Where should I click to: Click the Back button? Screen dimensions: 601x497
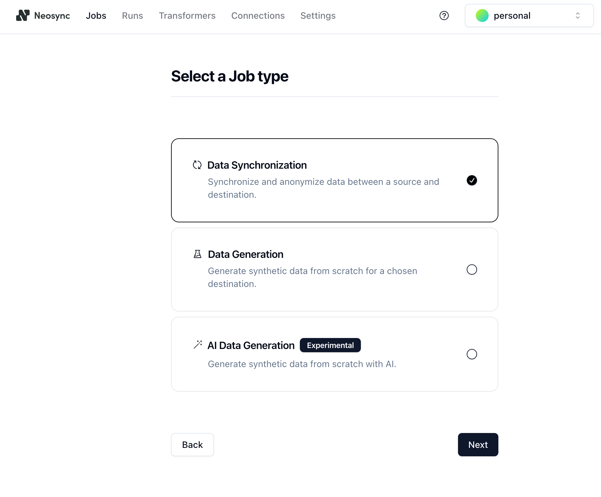tap(192, 445)
